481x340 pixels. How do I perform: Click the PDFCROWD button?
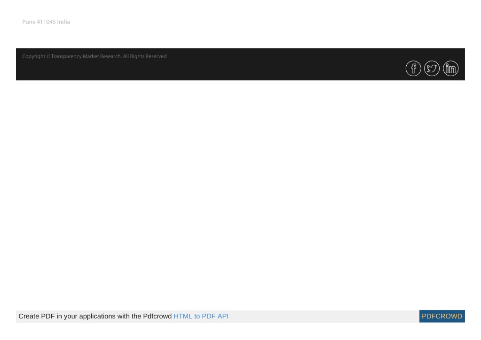[x=442, y=316]
